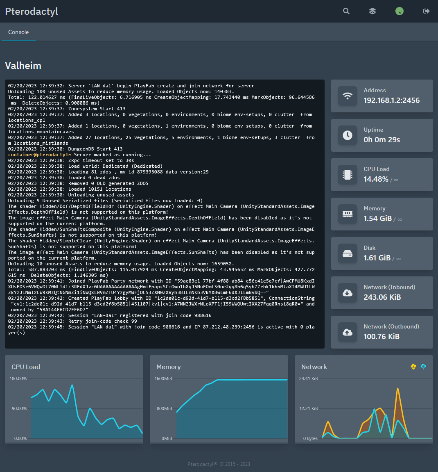Click the Memory RAM icon
Viewport: 438px width, 472px height.
[348, 214]
